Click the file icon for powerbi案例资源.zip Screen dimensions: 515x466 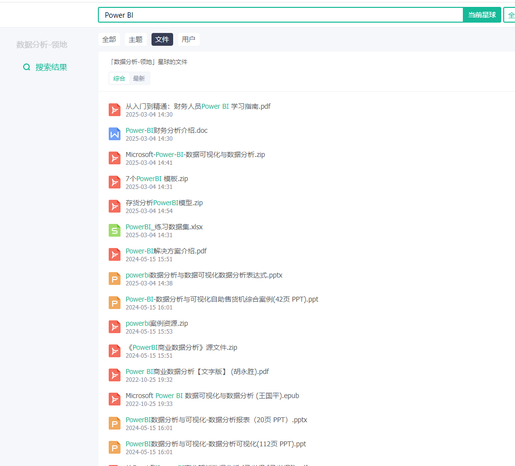(114, 327)
